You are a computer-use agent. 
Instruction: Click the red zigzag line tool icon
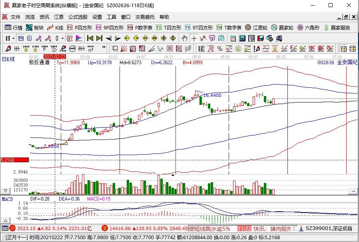click(x=203, y=38)
